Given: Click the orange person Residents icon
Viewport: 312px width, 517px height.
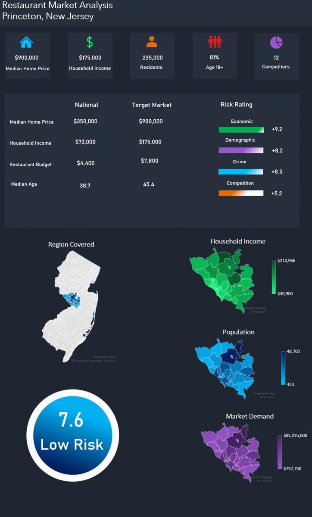Looking at the screenshot, I should click(152, 42).
